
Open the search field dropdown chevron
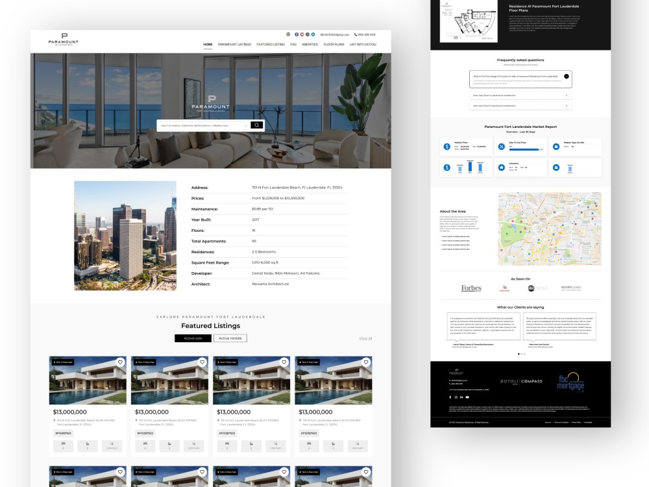pyautogui.click(x=246, y=125)
